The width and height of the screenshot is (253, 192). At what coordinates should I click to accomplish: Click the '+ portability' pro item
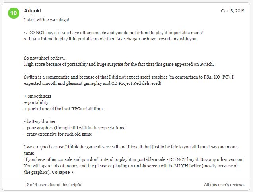(x=36, y=102)
